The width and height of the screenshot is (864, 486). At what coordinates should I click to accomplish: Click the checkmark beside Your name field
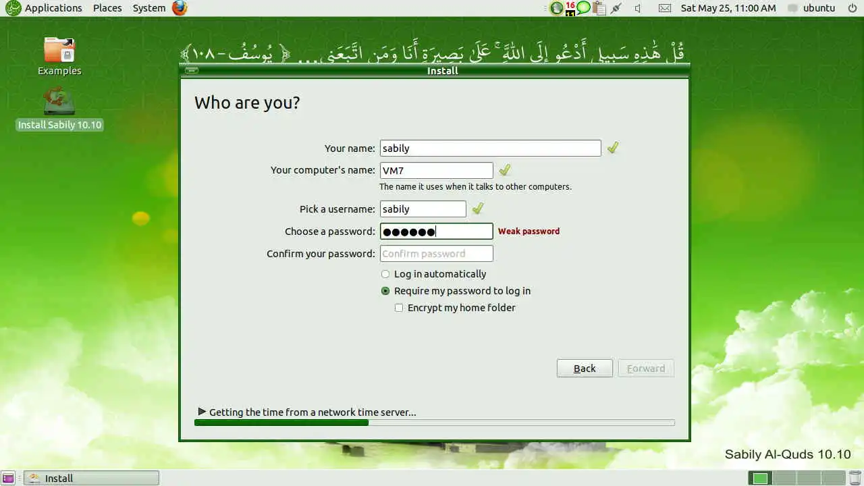pos(612,148)
